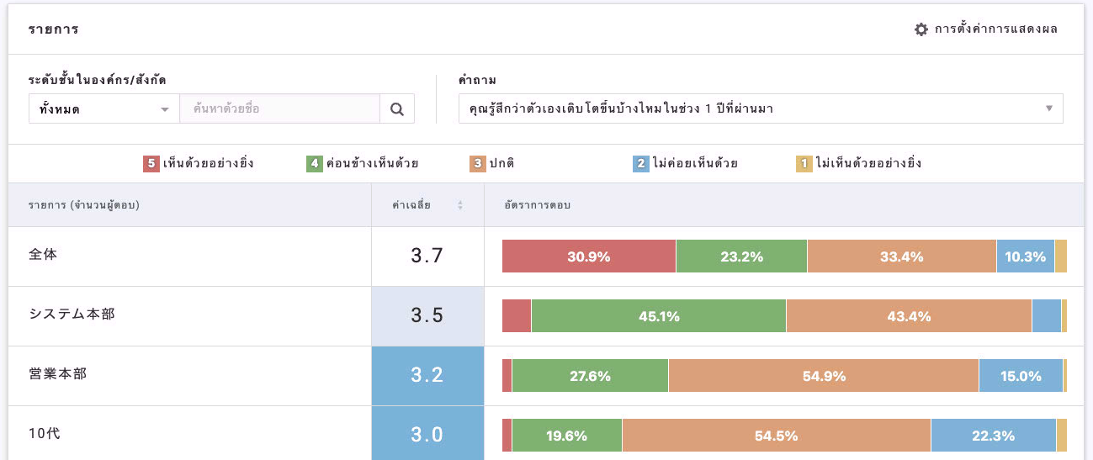This screenshot has width=1093, height=460.
Task: Click the 45.1% green bar segment
Action: point(659,316)
